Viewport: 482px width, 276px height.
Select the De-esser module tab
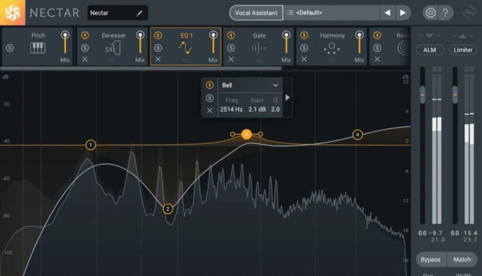112,46
